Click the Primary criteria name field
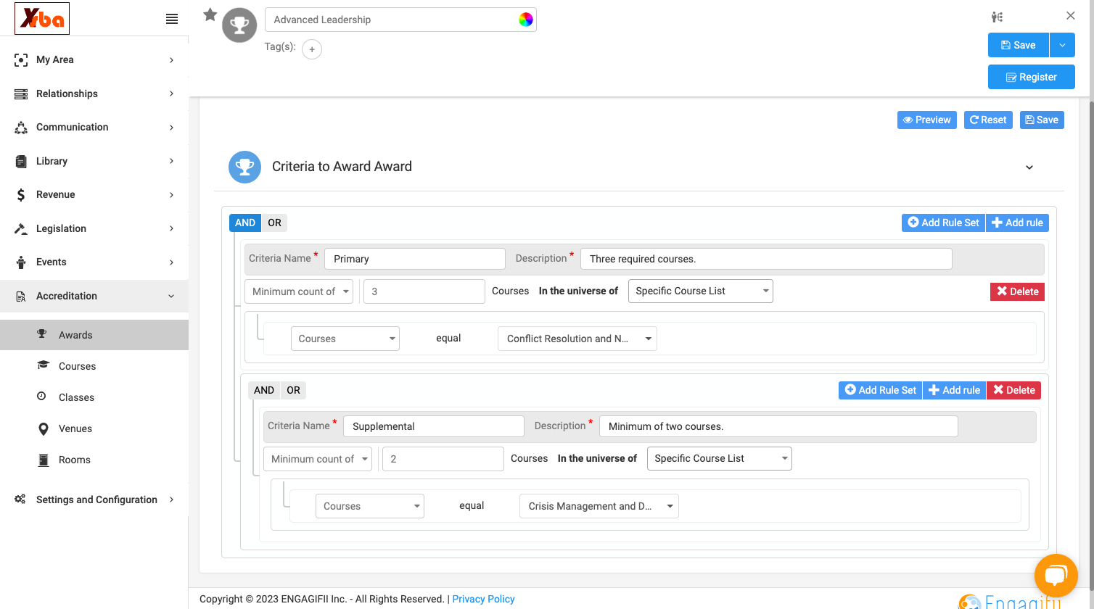 click(415, 259)
